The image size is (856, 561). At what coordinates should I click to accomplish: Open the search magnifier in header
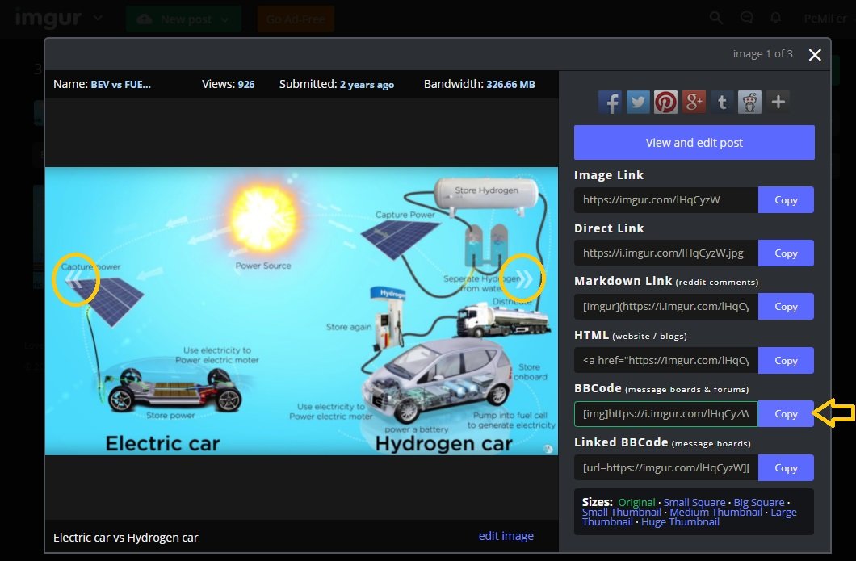click(x=715, y=18)
